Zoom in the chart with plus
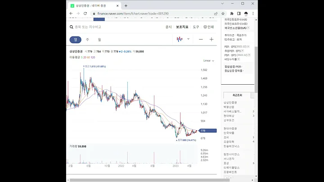 coord(211,39)
